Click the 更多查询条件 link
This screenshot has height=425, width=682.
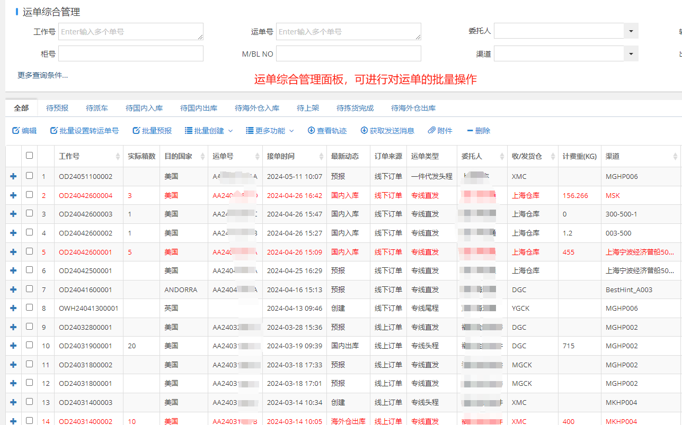coord(42,75)
